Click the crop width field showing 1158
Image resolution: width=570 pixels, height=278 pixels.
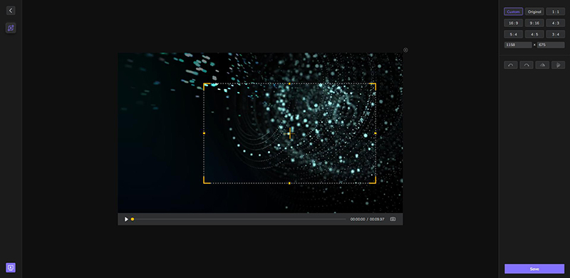tap(518, 45)
